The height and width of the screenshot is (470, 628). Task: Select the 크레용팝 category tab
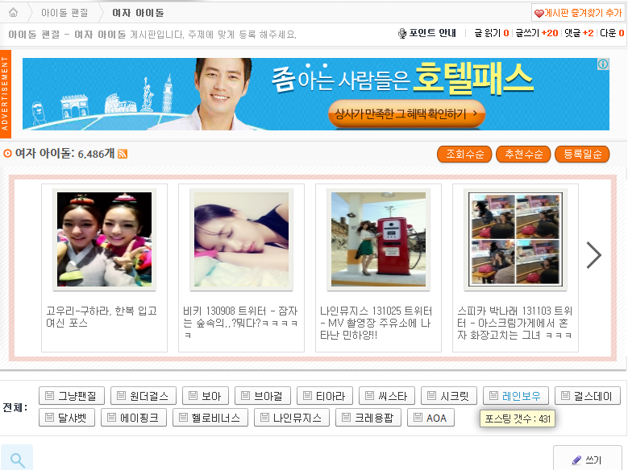[x=368, y=418]
